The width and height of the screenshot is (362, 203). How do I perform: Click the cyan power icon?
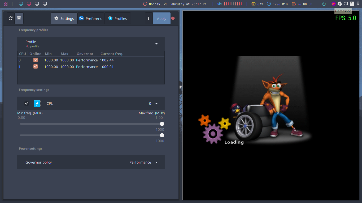pyautogui.click(x=324, y=4)
